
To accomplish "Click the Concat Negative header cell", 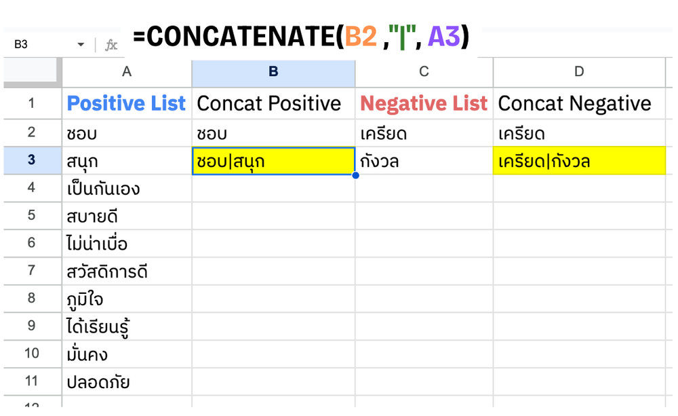I will (x=580, y=103).
